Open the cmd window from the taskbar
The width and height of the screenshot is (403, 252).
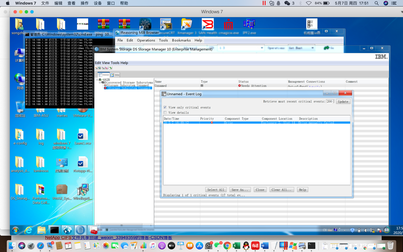pyautogui.click(x=54, y=230)
